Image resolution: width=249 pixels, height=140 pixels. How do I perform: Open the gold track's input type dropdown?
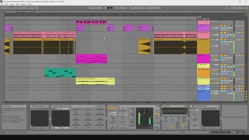(x=215, y=40)
